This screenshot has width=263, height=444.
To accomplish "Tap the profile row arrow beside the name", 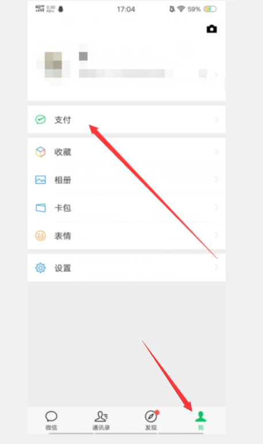I will (216, 75).
